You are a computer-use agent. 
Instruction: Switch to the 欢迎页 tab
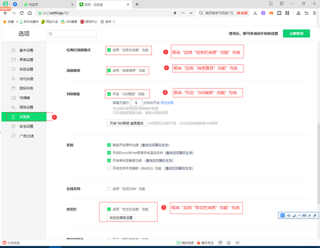click(x=48, y=4)
